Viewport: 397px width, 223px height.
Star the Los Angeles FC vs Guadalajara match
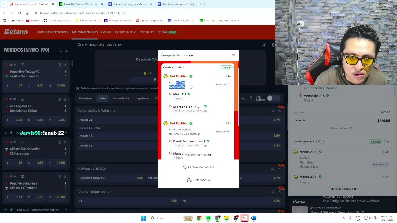coord(65,99)
